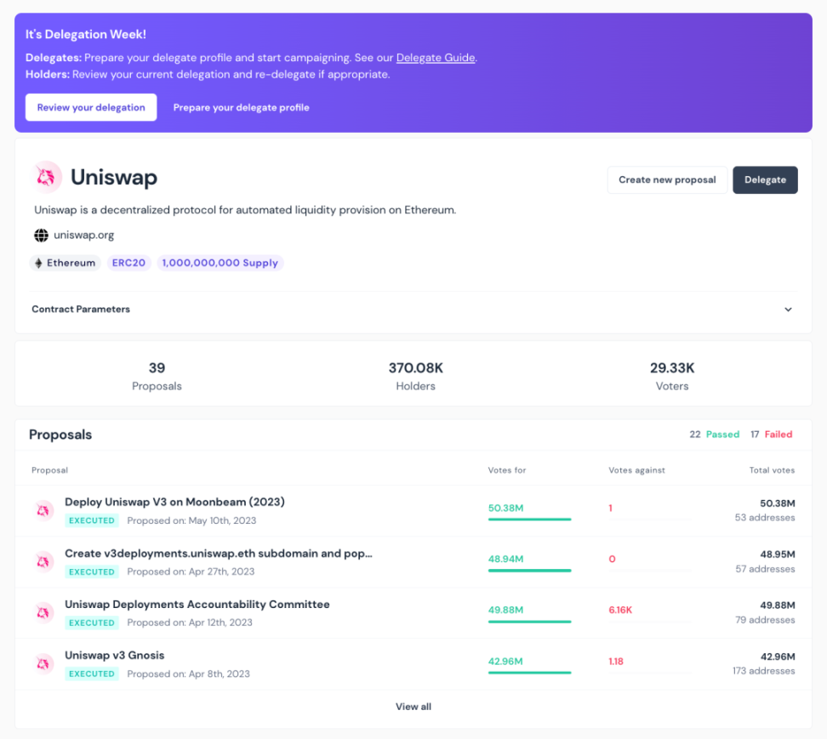
Task: Click unicorn icon for Moonbeam proposal
Action: coord(43,510)
